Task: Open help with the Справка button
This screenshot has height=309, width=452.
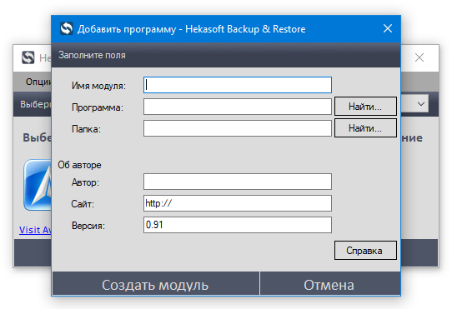Action: tap(365, 250)
